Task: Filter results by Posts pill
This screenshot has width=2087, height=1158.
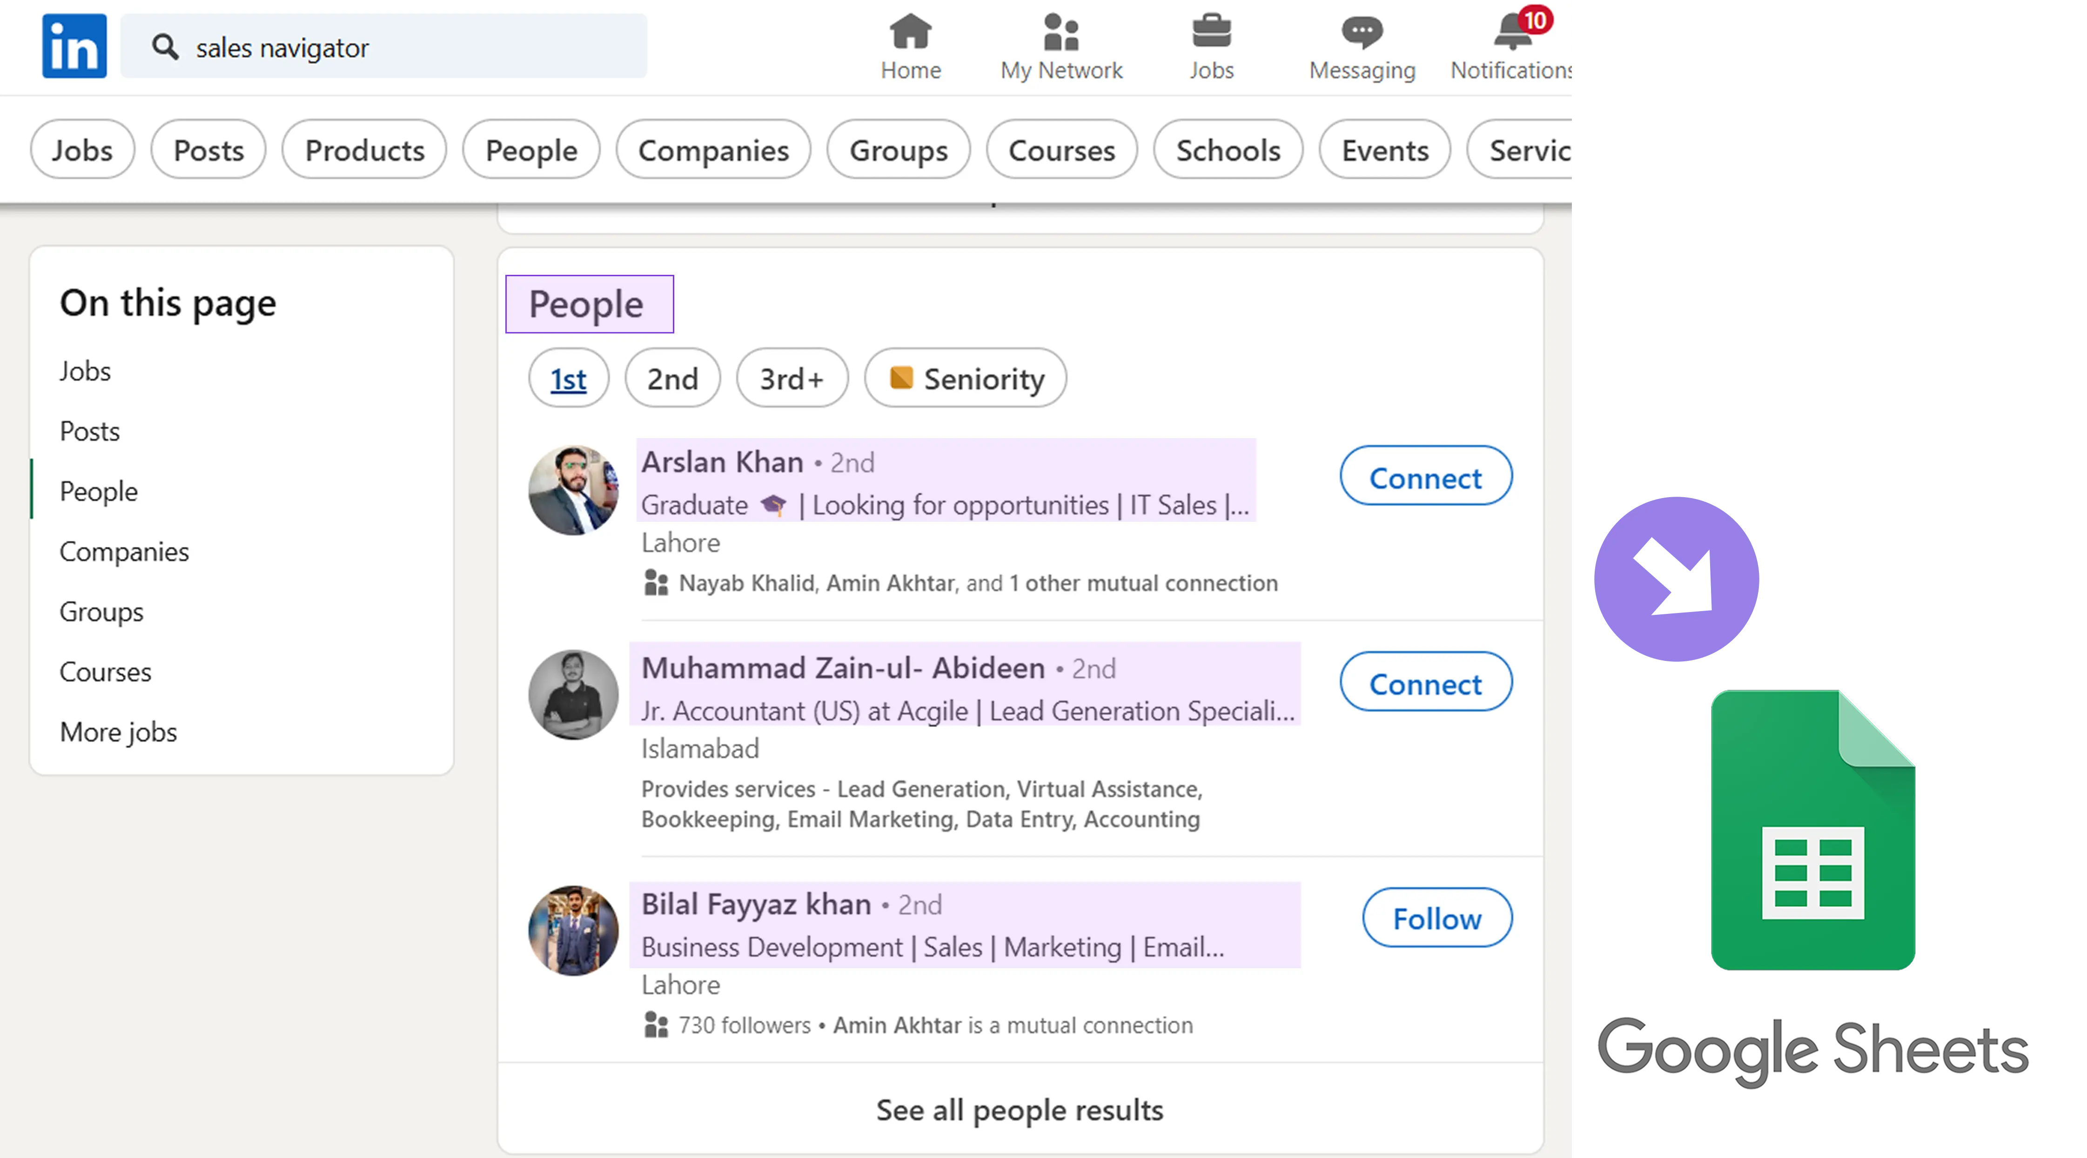Action: tap(208, 150)
